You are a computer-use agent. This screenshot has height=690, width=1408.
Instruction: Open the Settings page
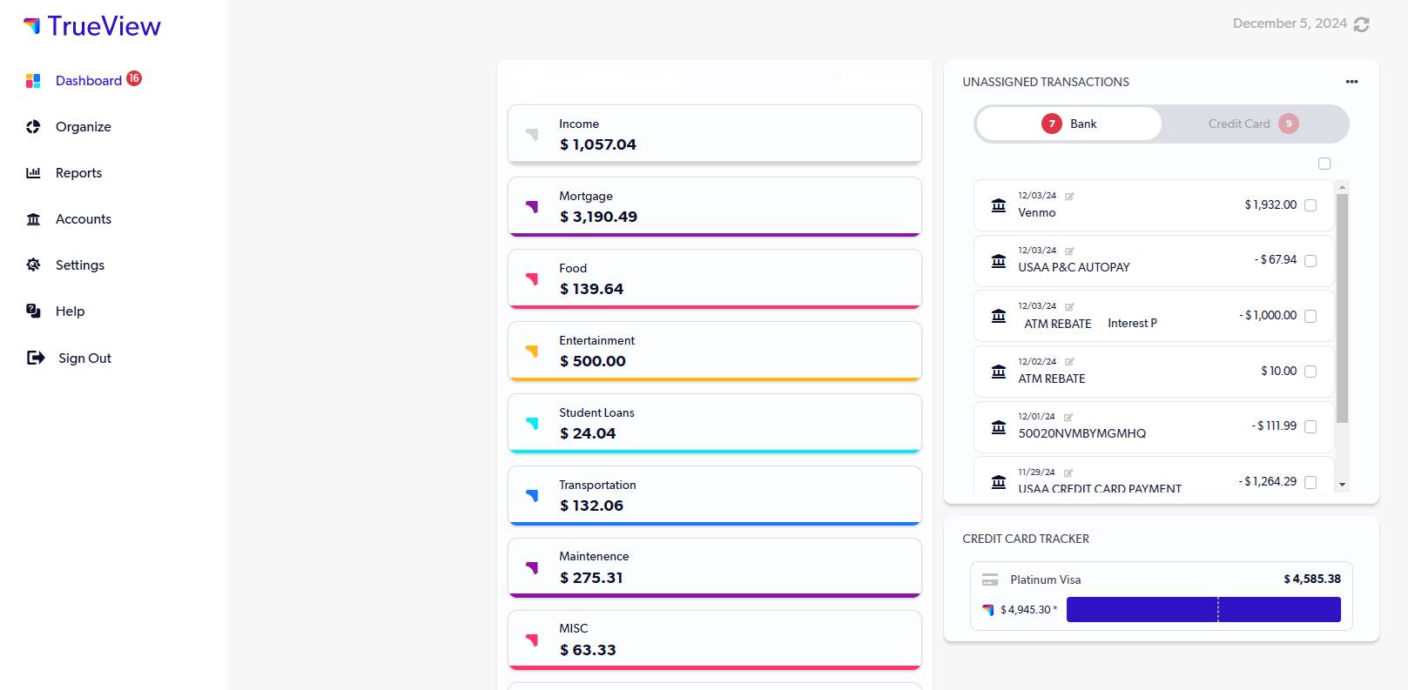[x=80, y=265]
